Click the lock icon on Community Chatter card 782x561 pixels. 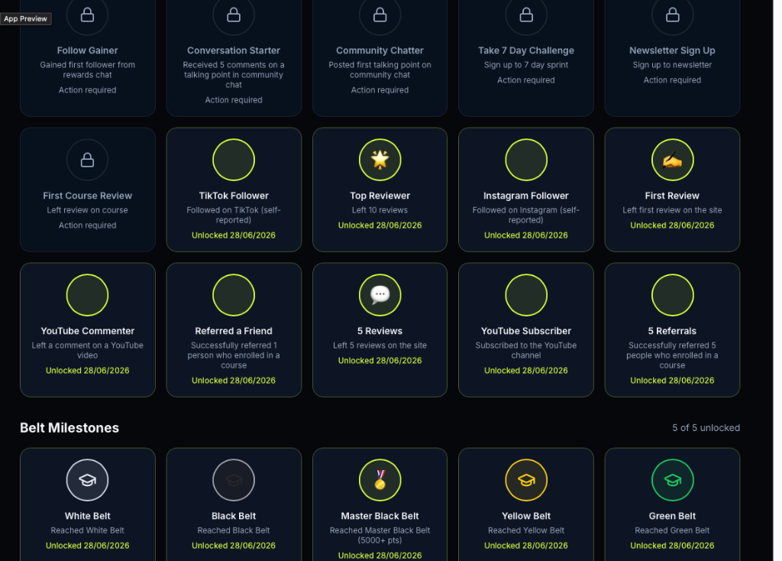(x=380, y=15)
